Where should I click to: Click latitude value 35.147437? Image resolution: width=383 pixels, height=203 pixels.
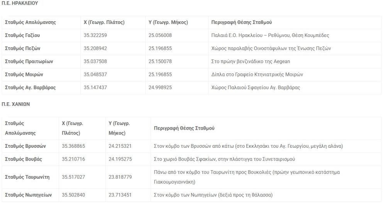(95, 88)
